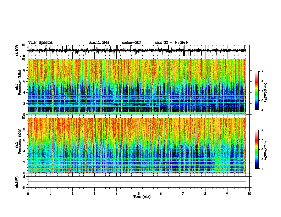Click the ch.1 "Frequency (kHz)" axis label
Viewport: 281px width, 217px height.
point(20,82)
